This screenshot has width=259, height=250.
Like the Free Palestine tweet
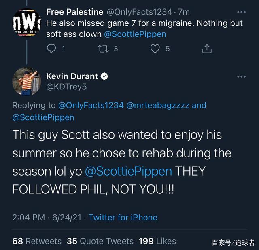point(155,49)
